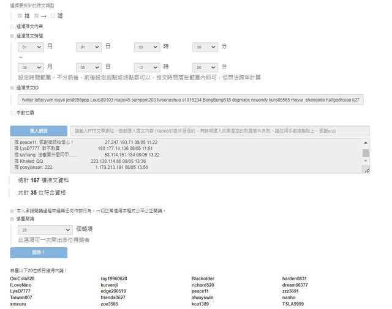Toggle the 推 push-type checkbox
This screenshot has height=309, width=392.
pyautogui.click(x=20, y=15)
